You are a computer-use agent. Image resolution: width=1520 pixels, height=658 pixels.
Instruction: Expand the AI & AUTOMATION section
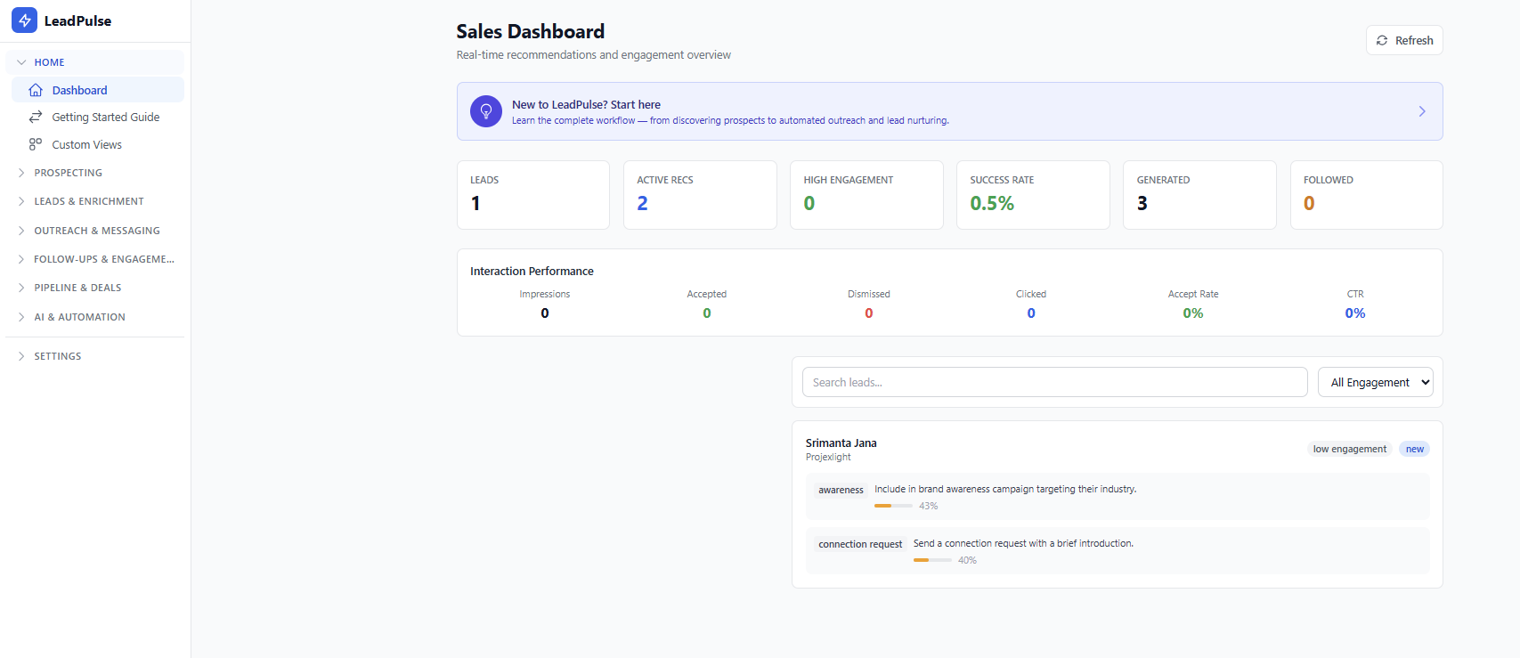click(x=94, y=317)
